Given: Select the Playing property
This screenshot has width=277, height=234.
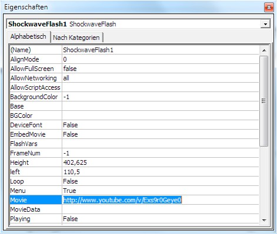Looking at the screenshot, I should [x=36, y=219].
